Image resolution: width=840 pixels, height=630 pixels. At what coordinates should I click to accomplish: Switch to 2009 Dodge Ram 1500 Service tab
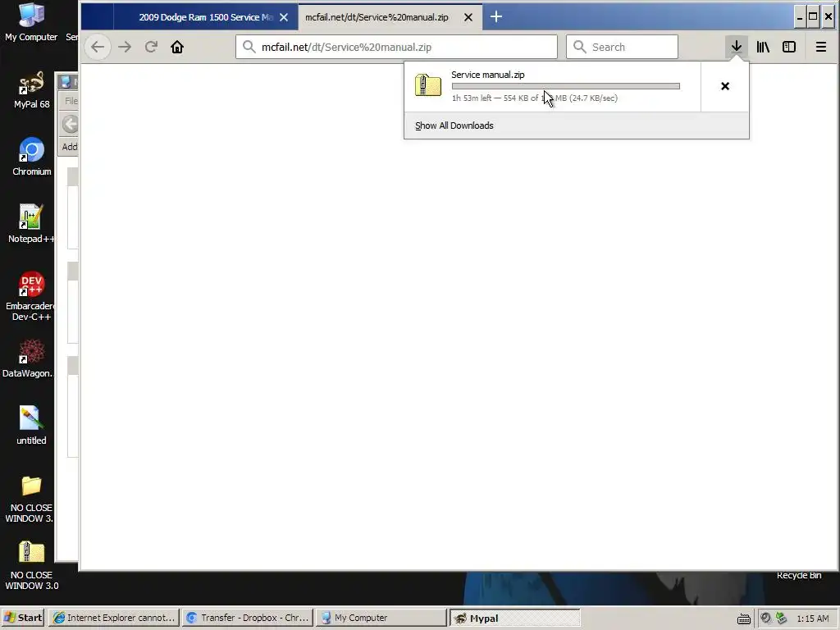click(x=206, y=17)
